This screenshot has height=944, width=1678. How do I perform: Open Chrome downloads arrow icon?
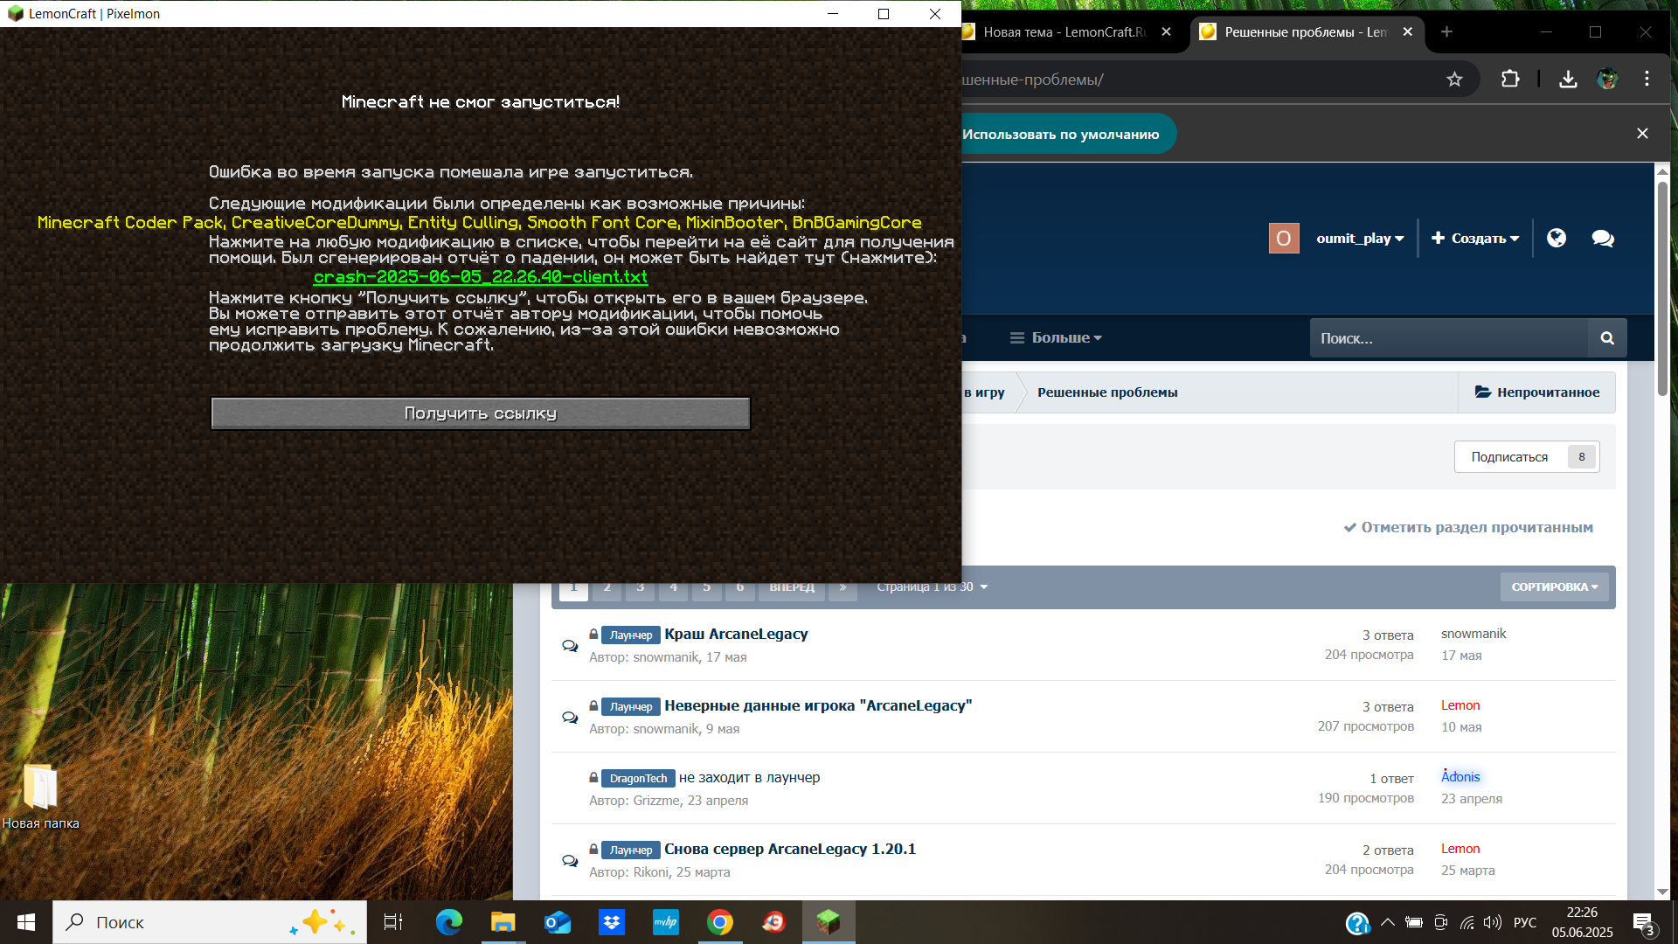point(1568,80)
